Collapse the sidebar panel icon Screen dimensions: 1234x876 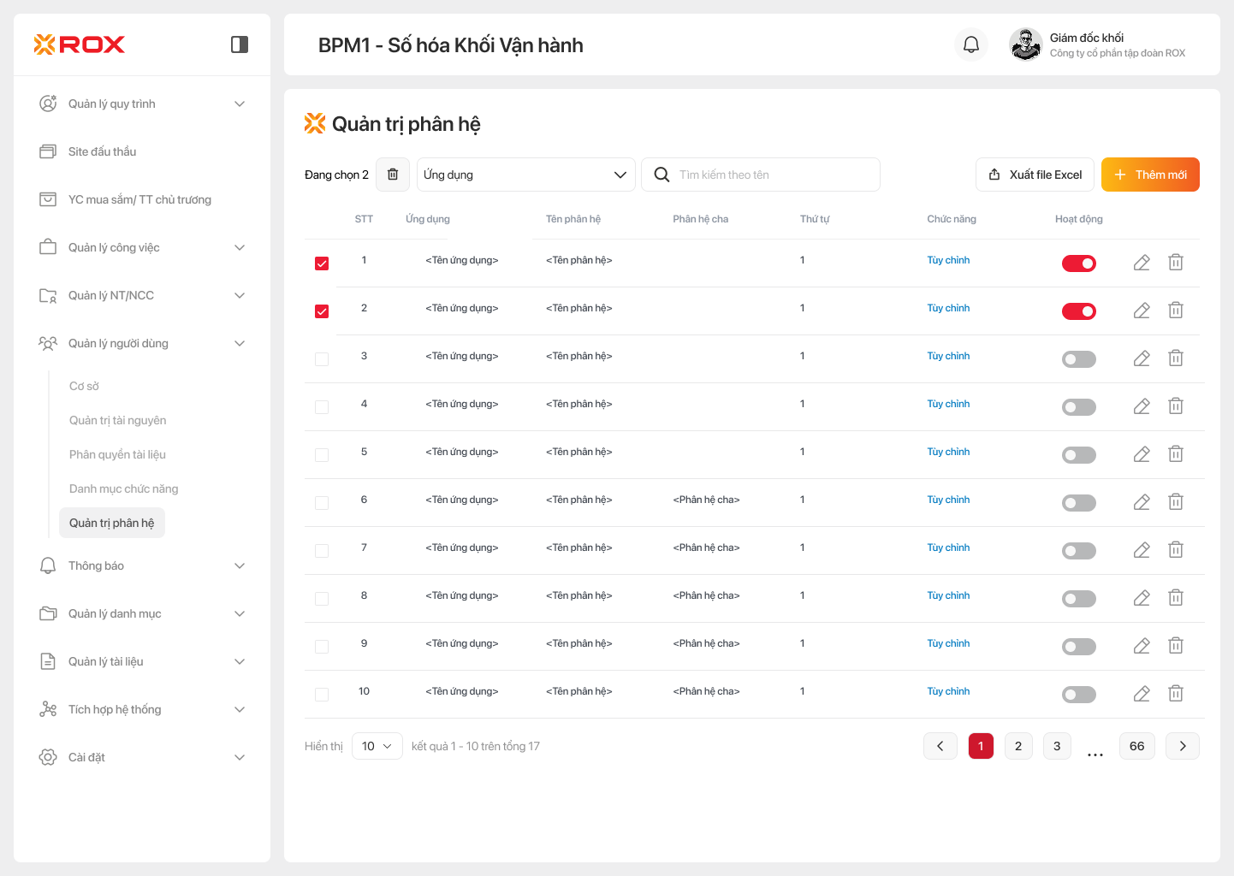pyautogui.click(x=240, y=44)
